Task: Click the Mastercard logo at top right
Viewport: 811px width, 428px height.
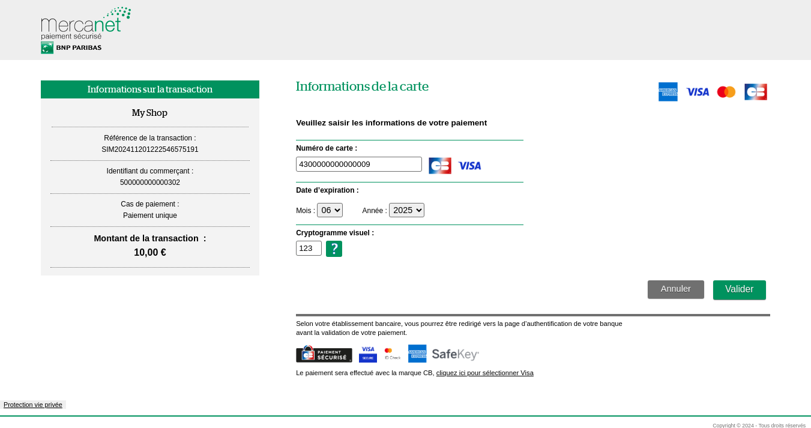Action: [726, 92]
